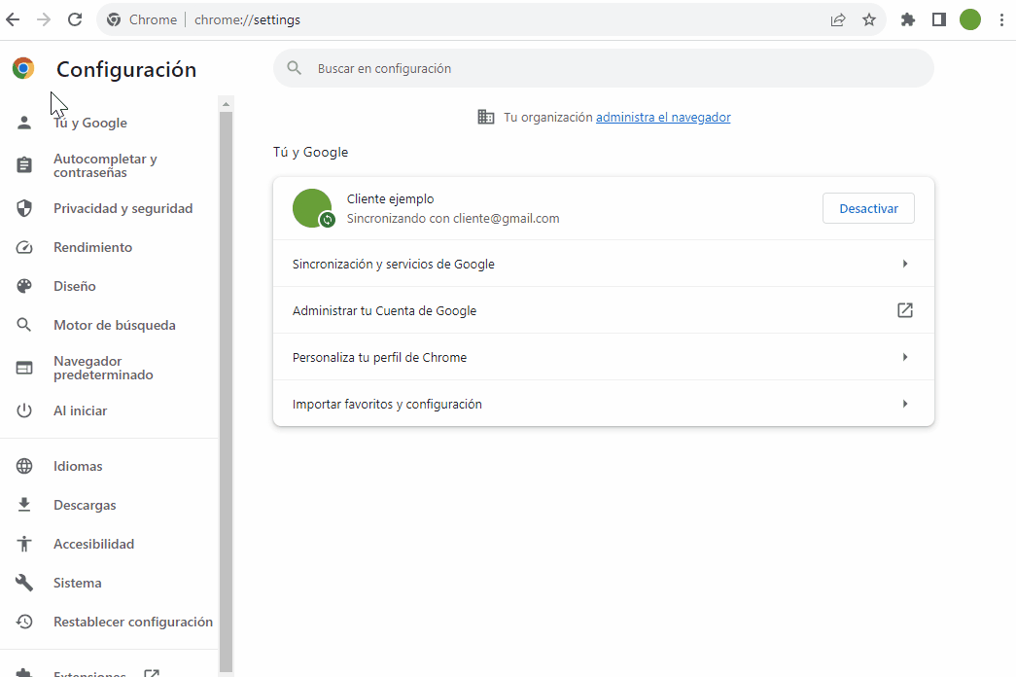Click the sidebar scrollbar up arrow
1016x677 pixels.
(x=226, y=104)
